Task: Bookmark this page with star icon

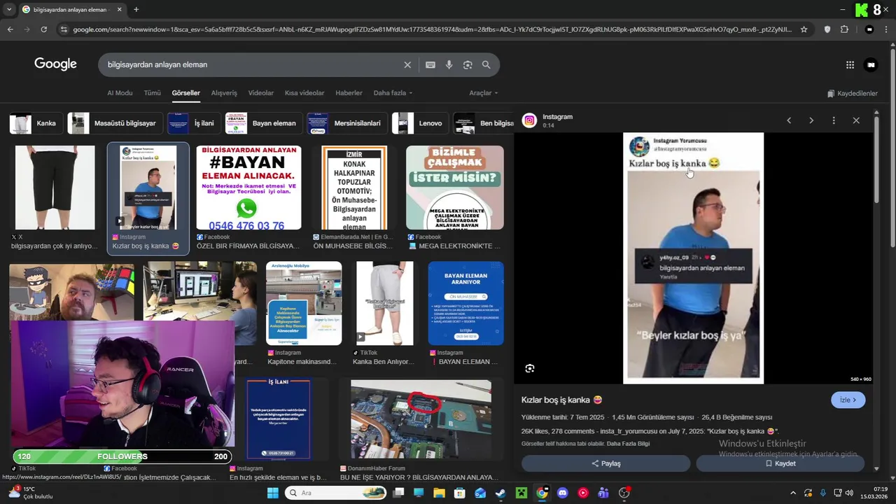Action: tap(804, 29)
